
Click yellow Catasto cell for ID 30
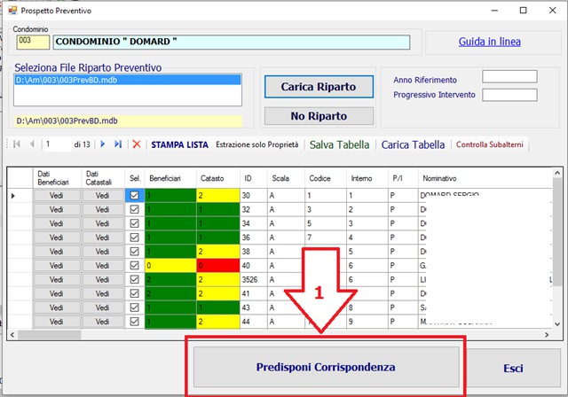tap(218, 196)
